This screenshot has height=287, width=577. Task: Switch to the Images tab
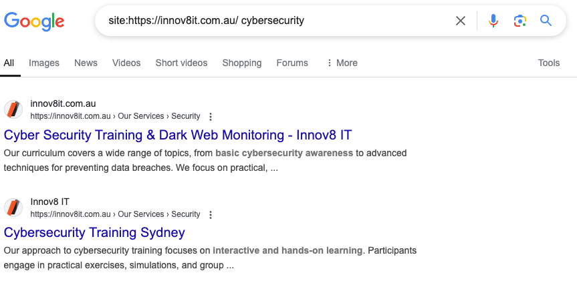pos(43,63)
